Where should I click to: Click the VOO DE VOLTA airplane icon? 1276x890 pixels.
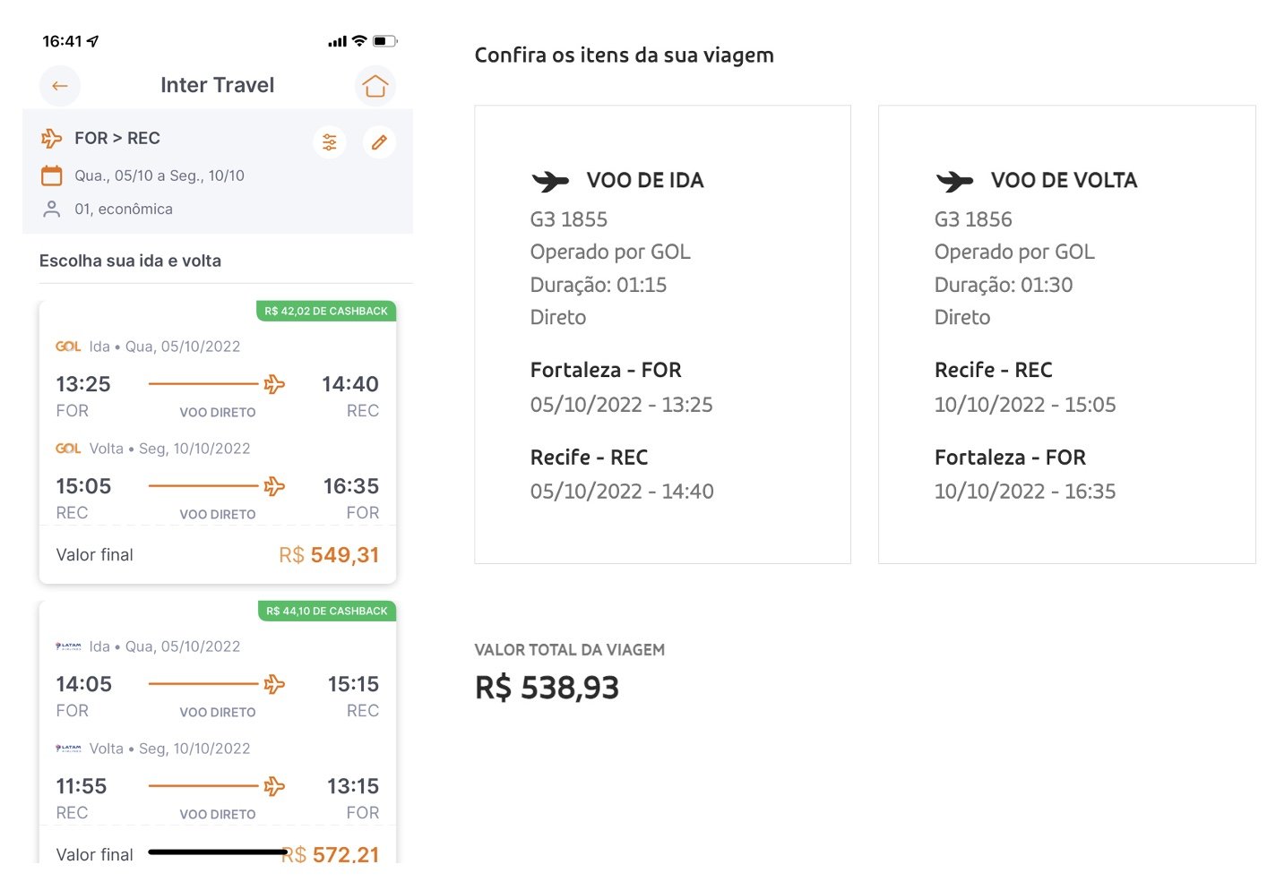click(x=954, y=181)
